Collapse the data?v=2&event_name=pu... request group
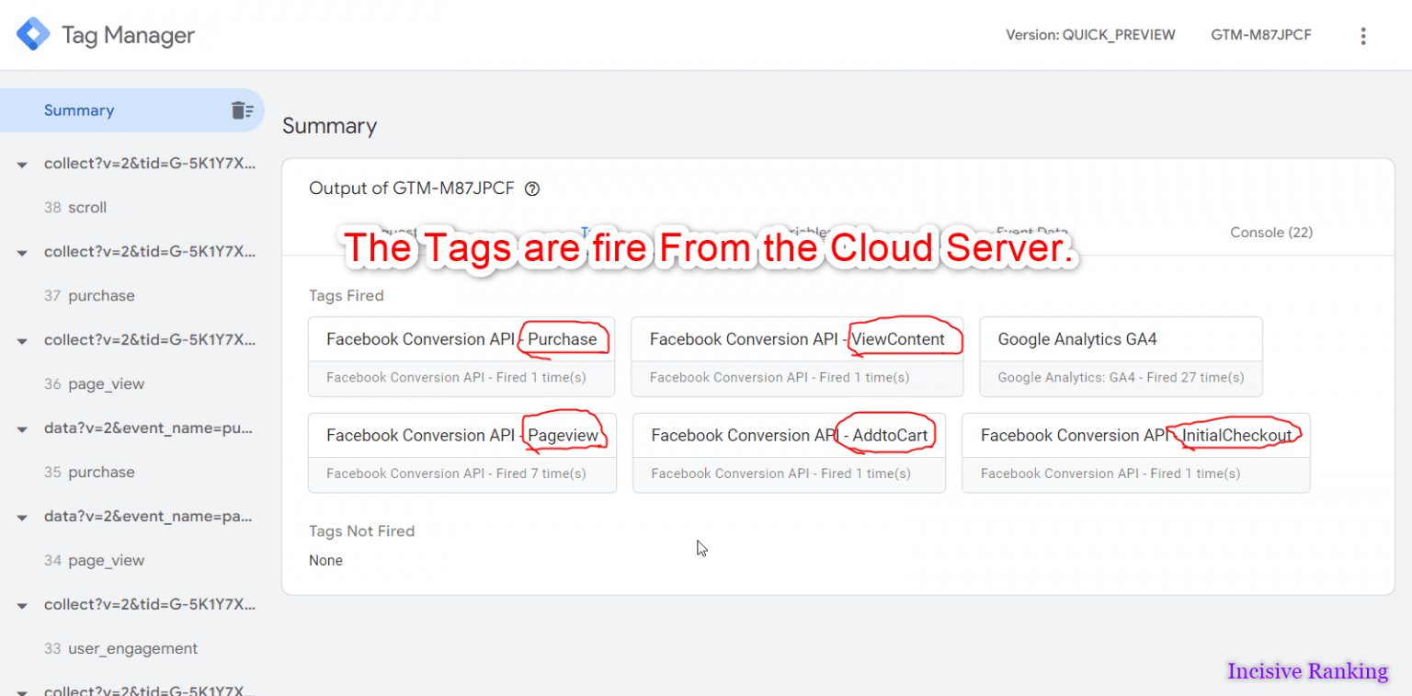 pyautogui.click(x=22, y=429)
